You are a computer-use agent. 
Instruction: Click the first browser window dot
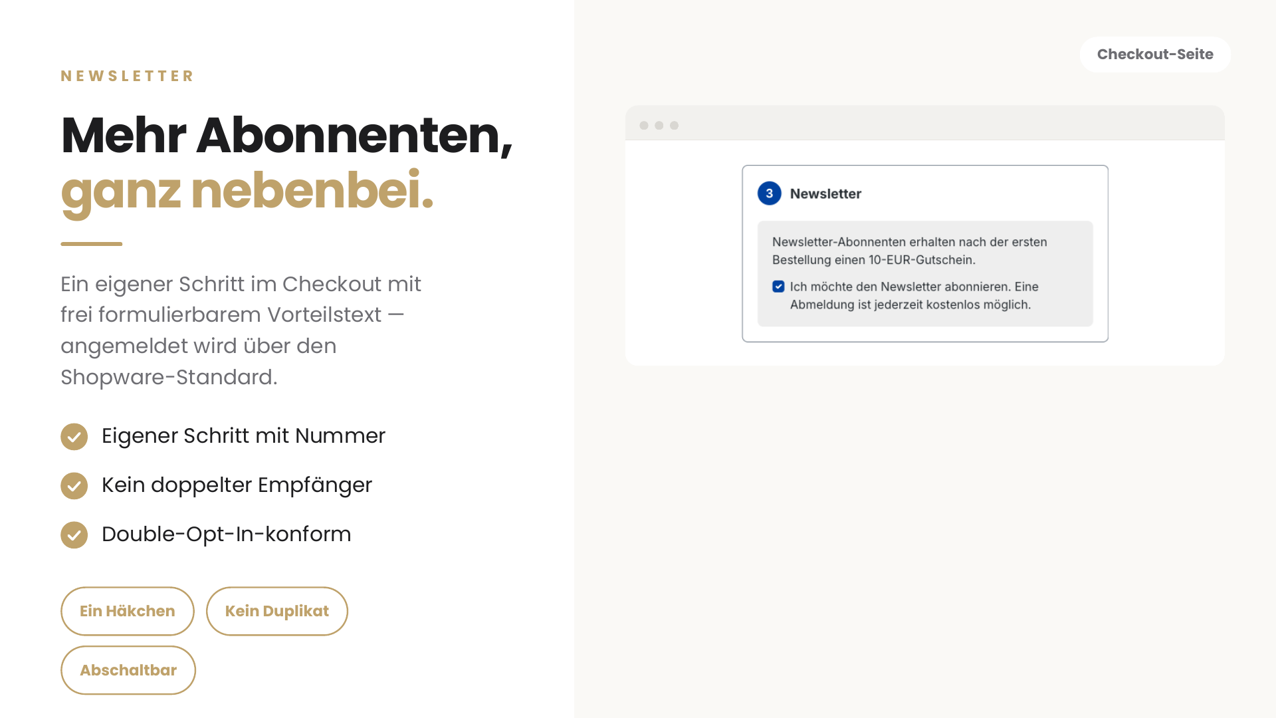tap(644, 126)
